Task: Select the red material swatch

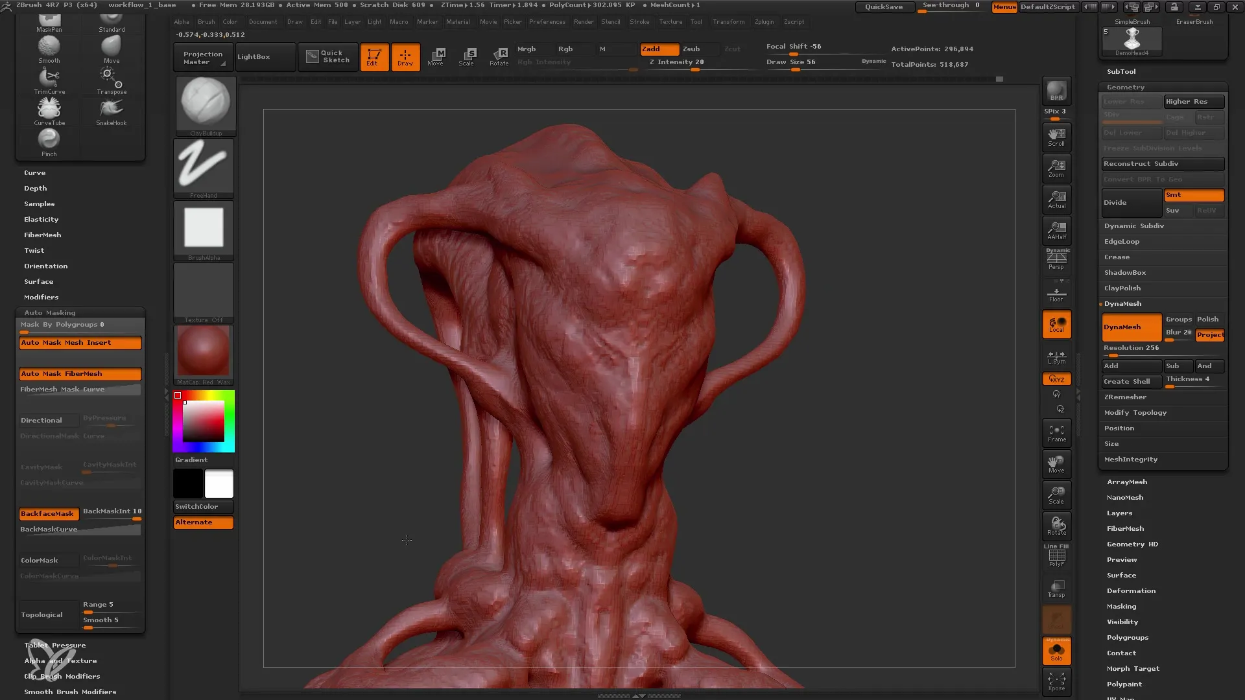Action: pyautogui.click(x=203, y=353)
